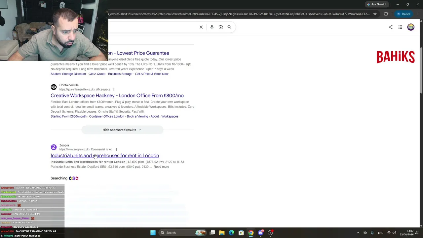This screenshot has height=238, width=423.
Task: Open 'Creative Workspace Hackney' result
Action: point(117,96)
